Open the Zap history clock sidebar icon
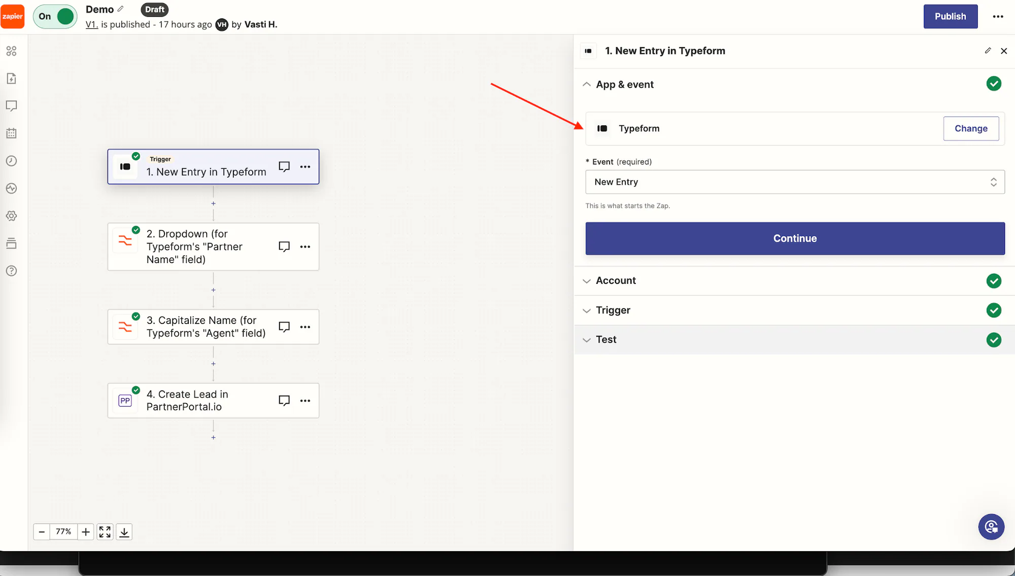 tap(11, 161)
